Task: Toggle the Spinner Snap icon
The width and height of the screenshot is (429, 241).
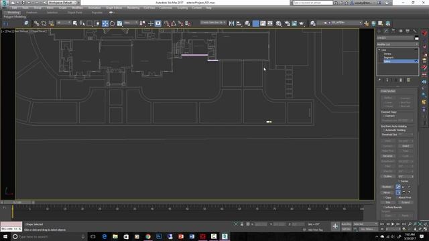Action: pyautogui.click(x=188, y=23)
